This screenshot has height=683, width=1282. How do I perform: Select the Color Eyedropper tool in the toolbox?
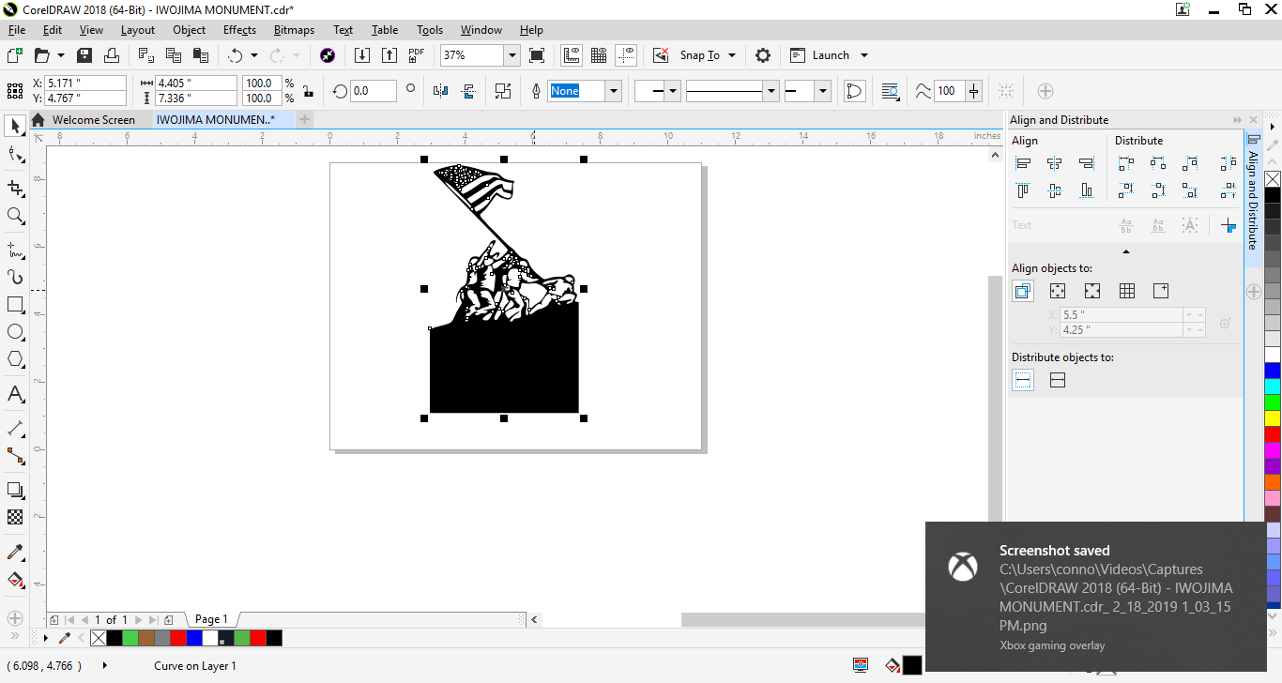pos(15,552)
